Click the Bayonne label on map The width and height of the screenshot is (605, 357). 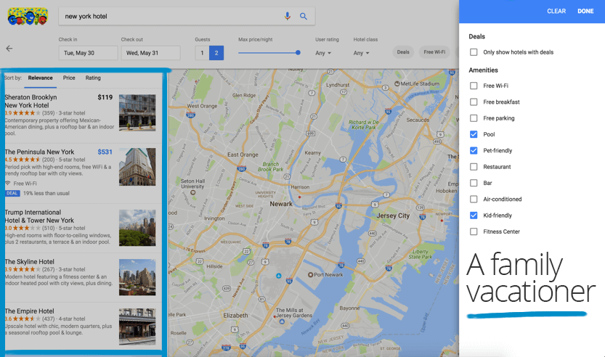[349, 308]
